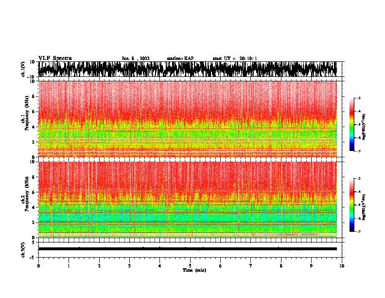Click the "station=KAP" header label
The height and width of the screenshot is (298, 385).
pos(180,58)
